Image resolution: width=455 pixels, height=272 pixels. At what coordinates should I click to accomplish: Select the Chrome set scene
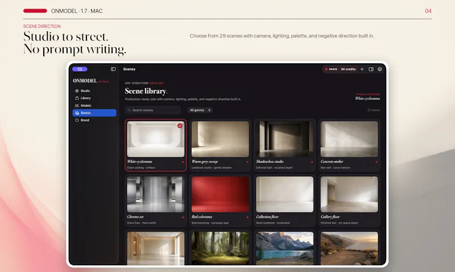pos(155,200)
